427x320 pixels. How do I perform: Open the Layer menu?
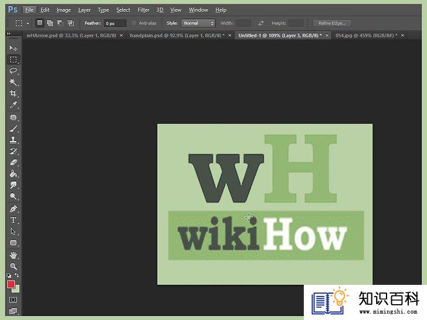pos(84,10)
